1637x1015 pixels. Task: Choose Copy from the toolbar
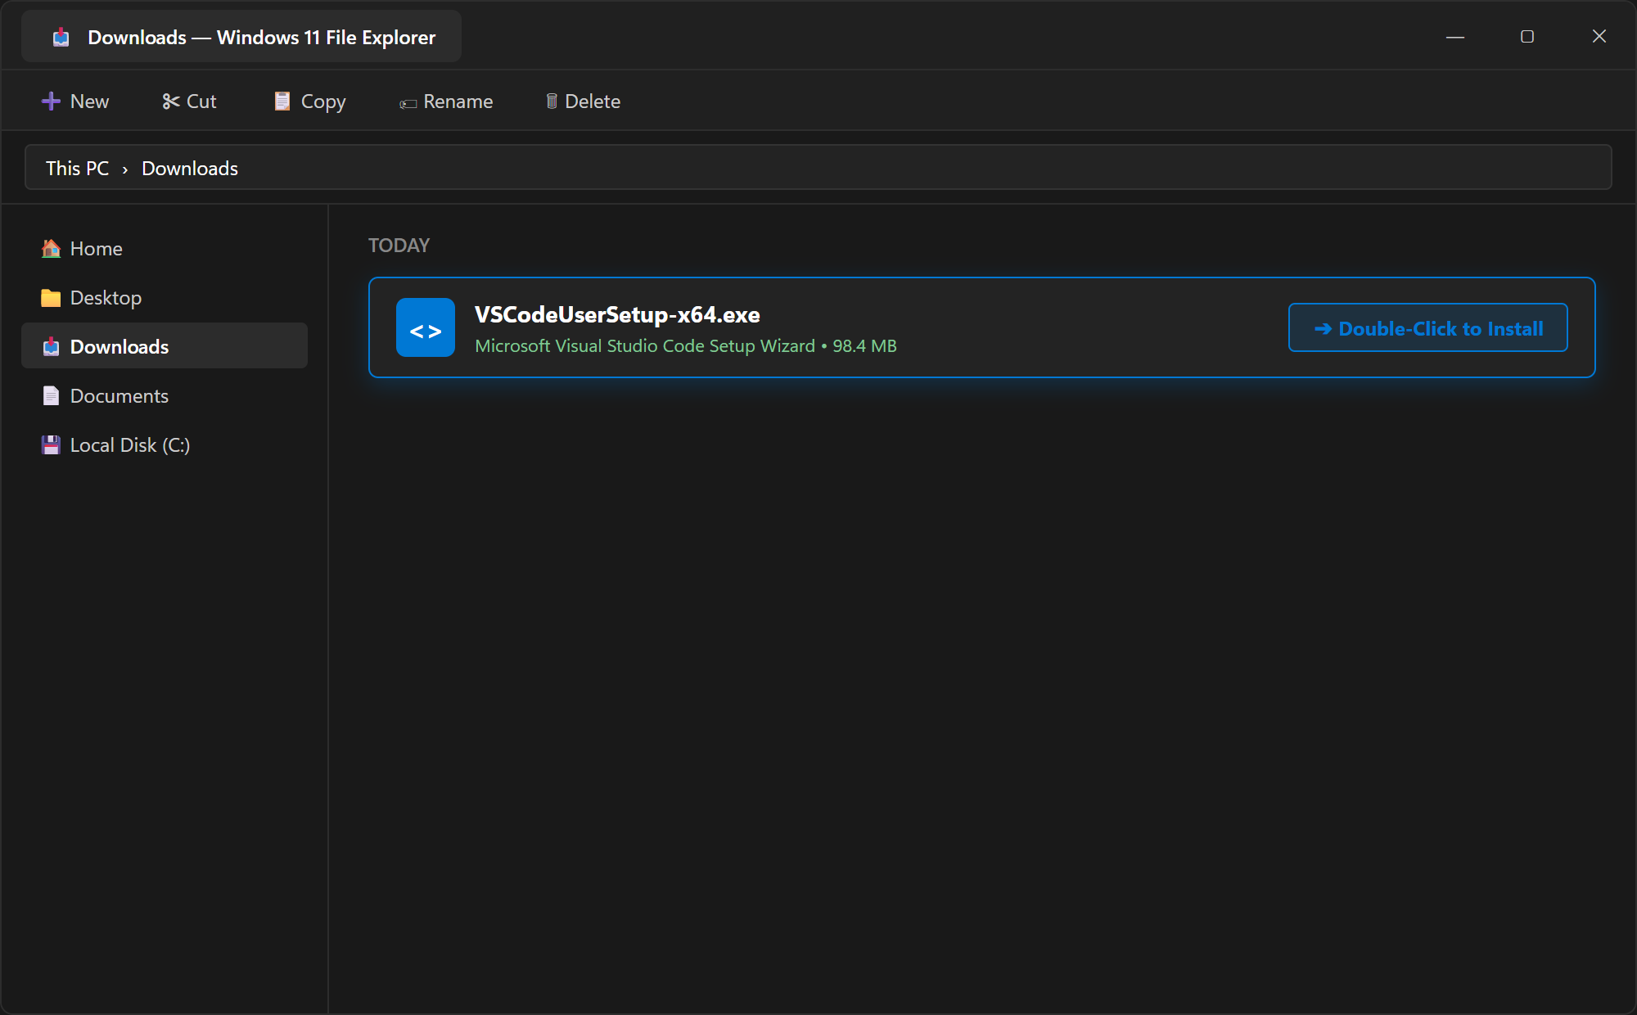[309, 101]
